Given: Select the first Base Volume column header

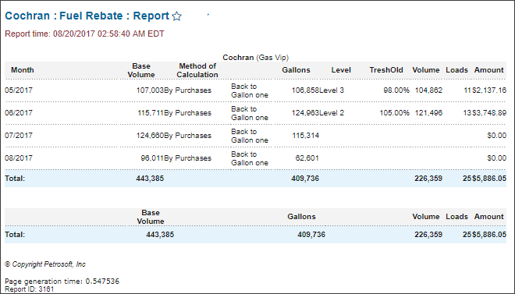Looking at the screenshot, I should click(141, 70).
